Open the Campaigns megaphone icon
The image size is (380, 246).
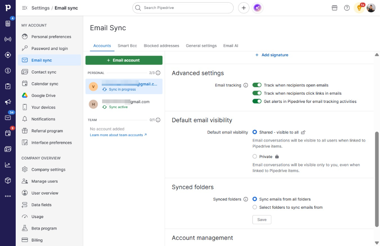(x=8, y=102)
